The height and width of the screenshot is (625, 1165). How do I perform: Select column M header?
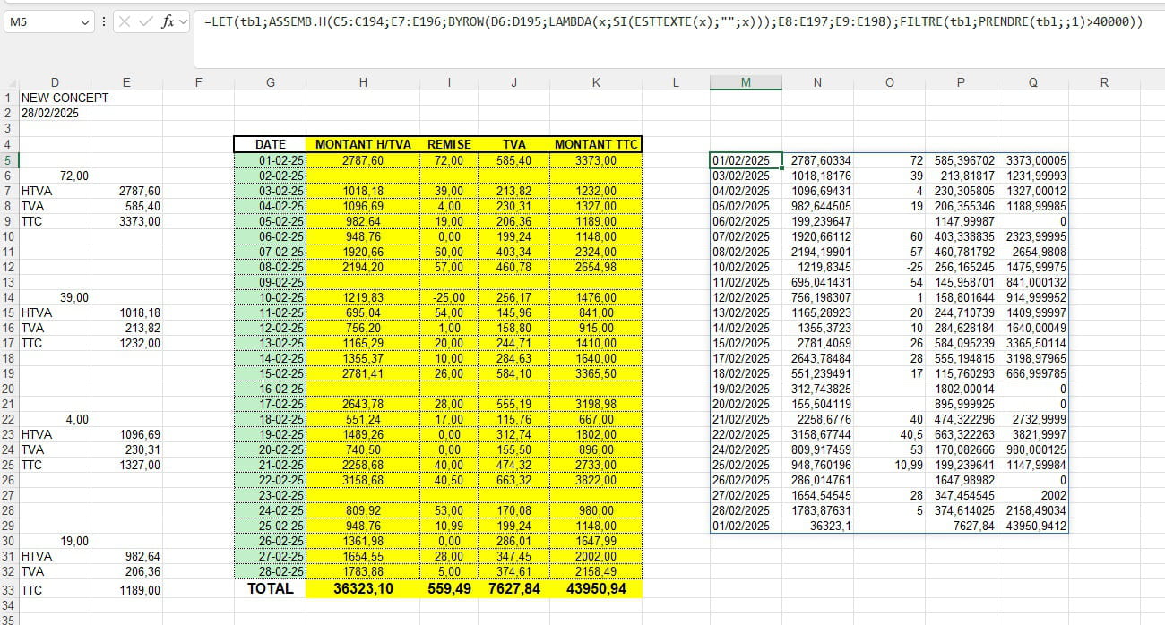(746, 82)
